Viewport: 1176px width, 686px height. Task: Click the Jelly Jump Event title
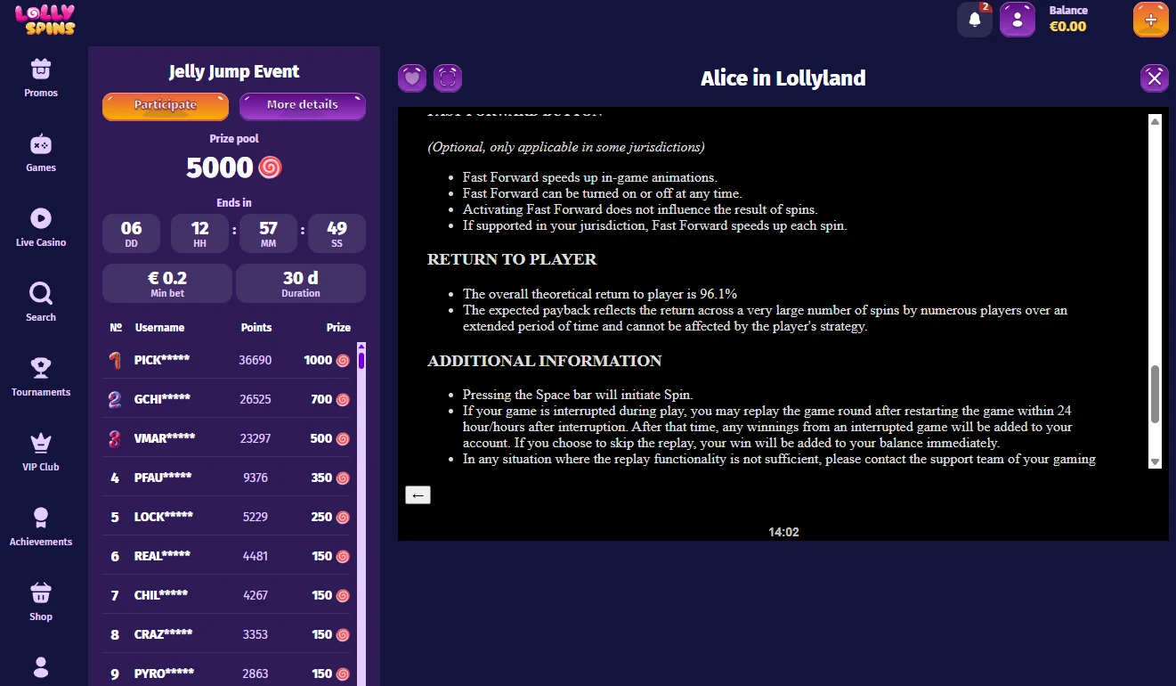(x=234, y=71)
